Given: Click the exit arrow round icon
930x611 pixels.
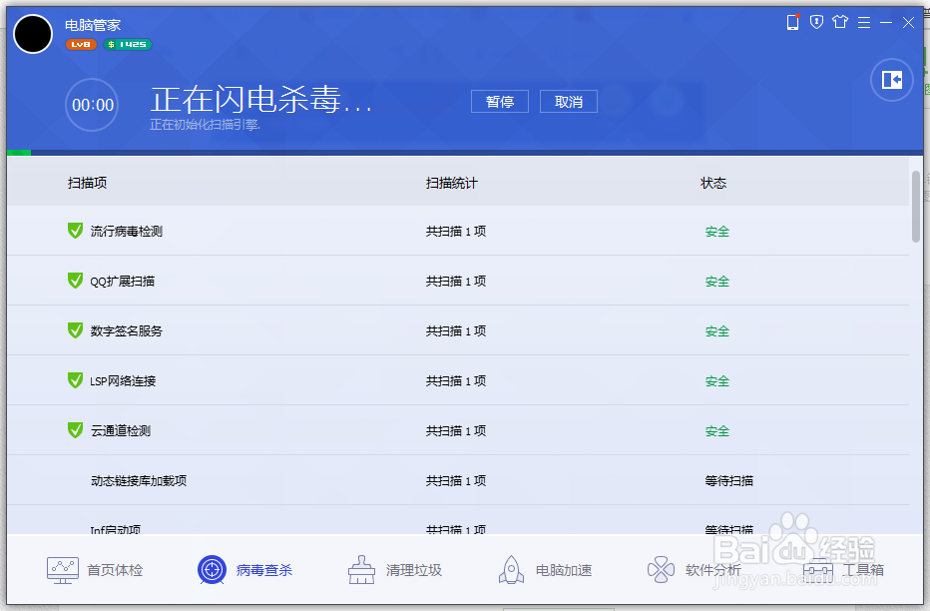Looking at the screenshot, I should point(891,80).
